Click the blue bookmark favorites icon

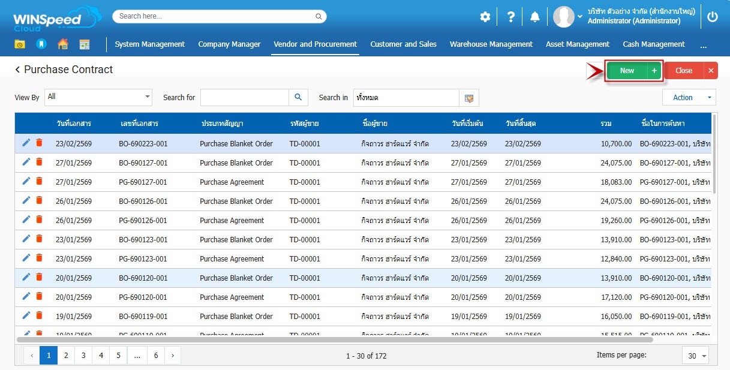point(41,44)
